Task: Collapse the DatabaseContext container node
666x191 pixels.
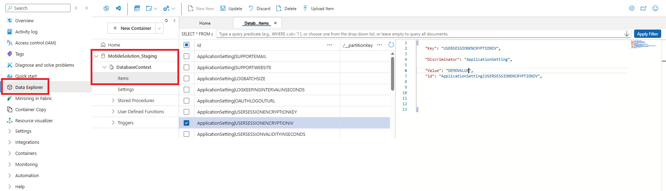Action: pos(105,67)
